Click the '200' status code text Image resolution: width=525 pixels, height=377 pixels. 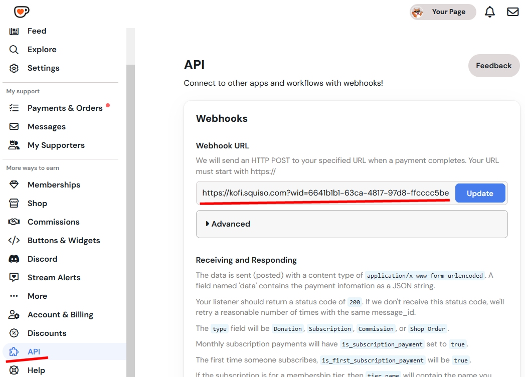tap(355, 302)
